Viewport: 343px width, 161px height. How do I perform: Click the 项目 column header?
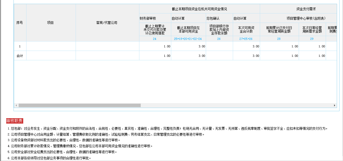click(x=51, y=23)
